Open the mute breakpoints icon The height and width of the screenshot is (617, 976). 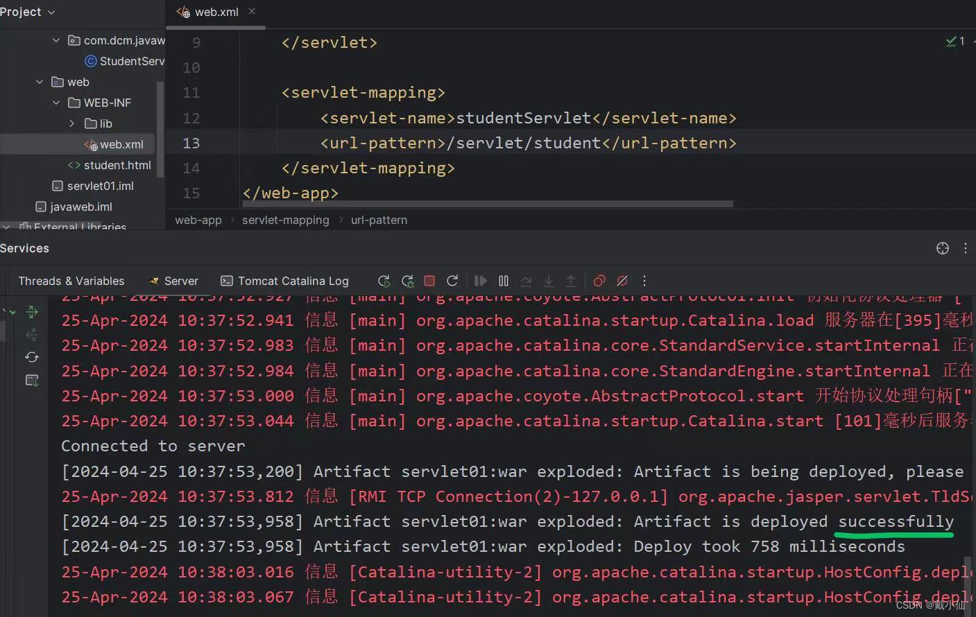coord(622,281)
